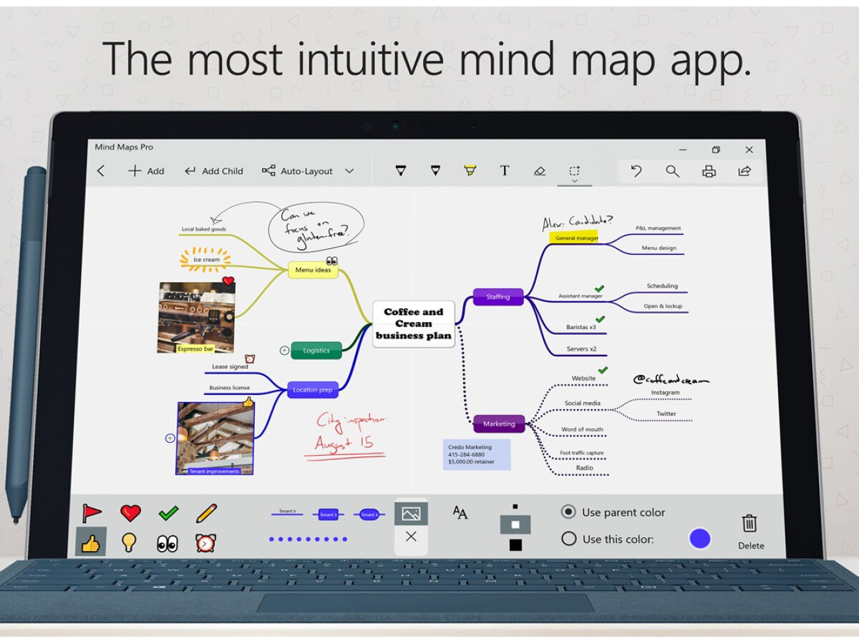Click the Espresso bar image
This screenshot has height=644, width=859.
pos(196,317)
